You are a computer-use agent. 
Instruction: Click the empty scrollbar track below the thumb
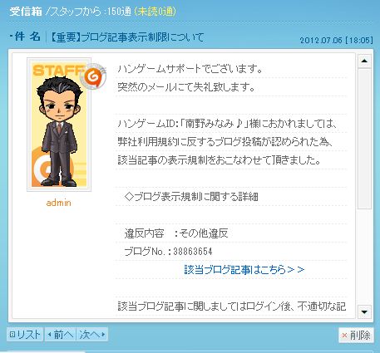tap(364, 257)
